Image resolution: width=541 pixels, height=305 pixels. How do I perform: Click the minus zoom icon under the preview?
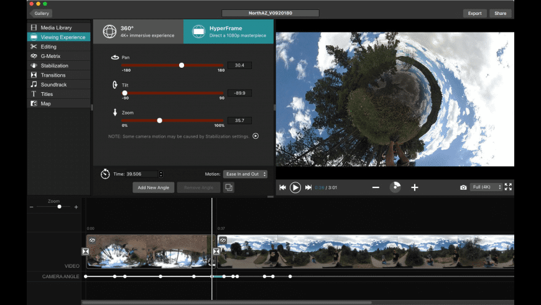(x=376, y=187)
